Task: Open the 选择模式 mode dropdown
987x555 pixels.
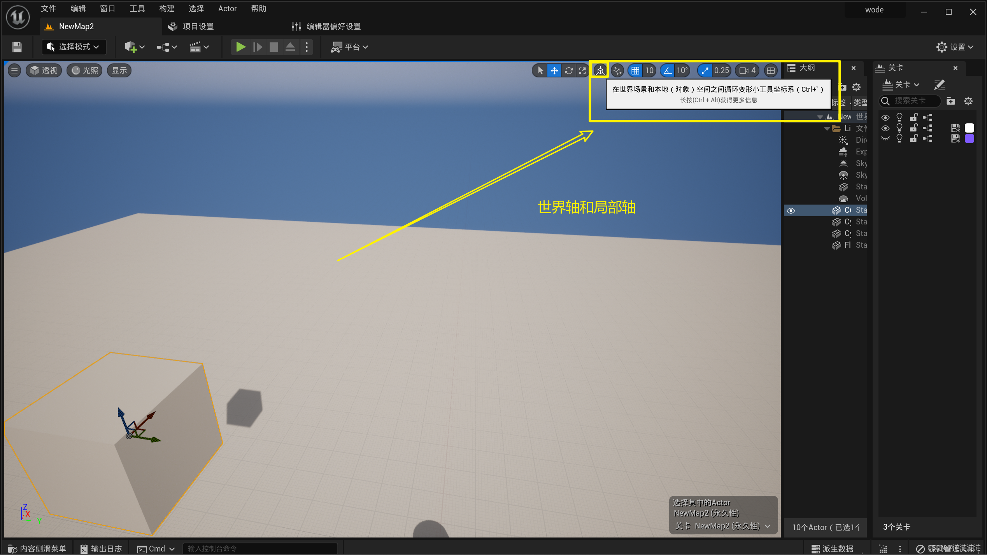Action: pos(73,47)
